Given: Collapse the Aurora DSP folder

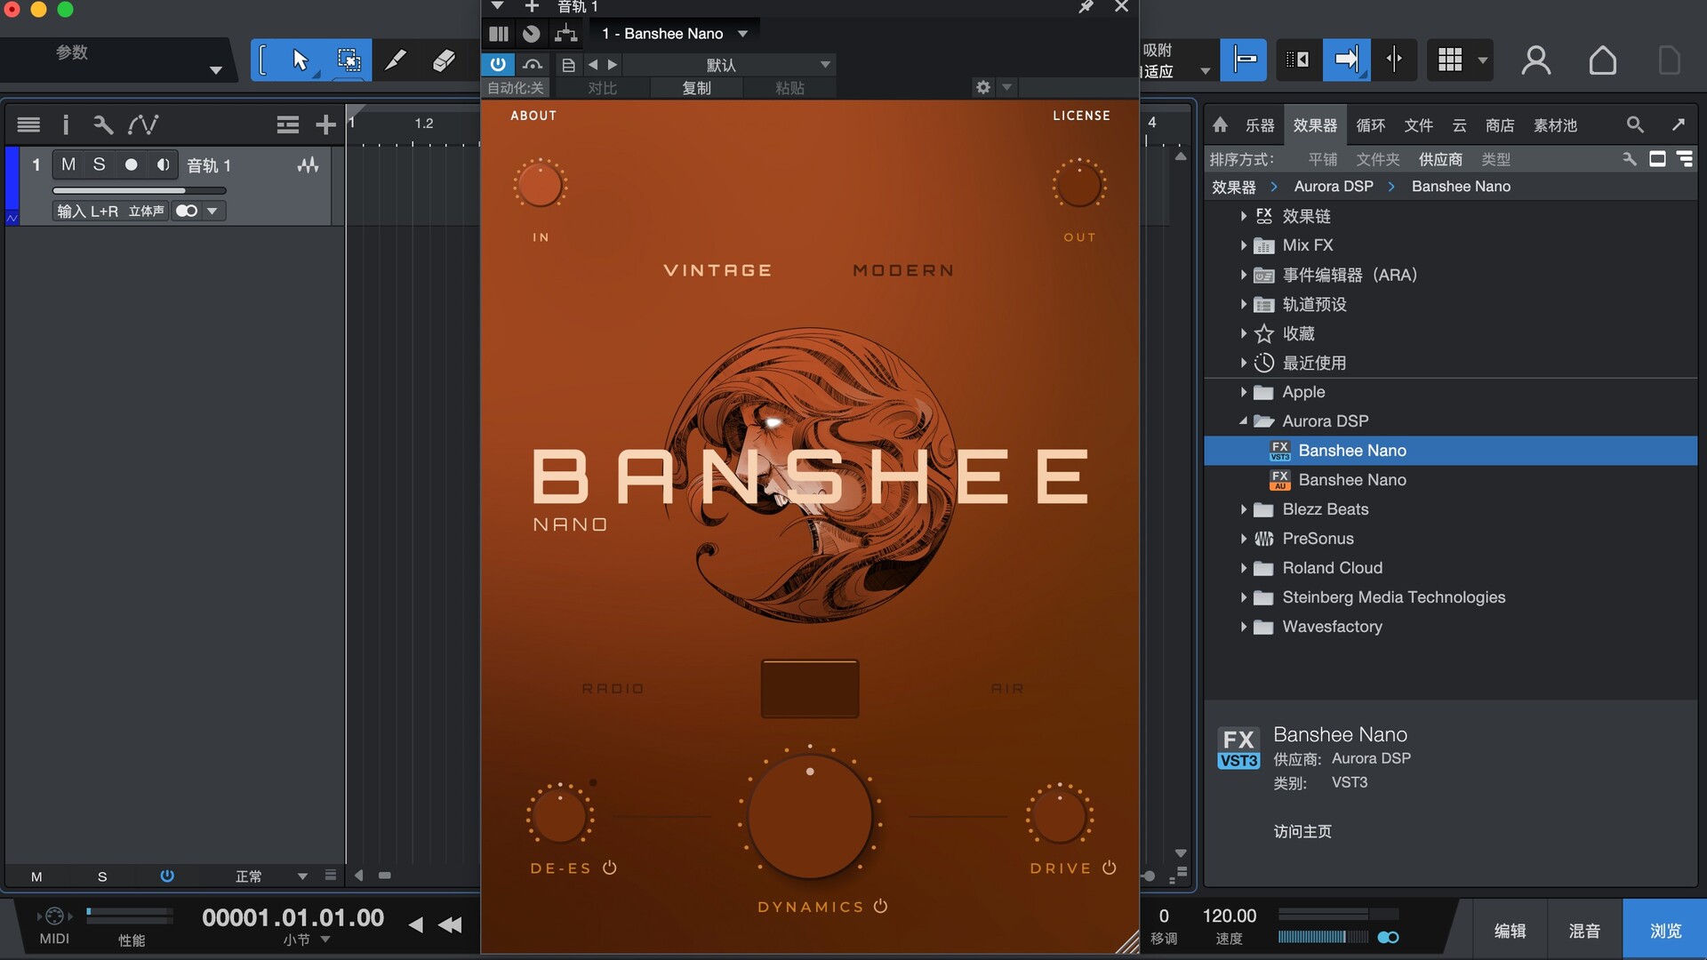Looking at the screenshot, I should pyautogui.click(x=1243, y=421).
